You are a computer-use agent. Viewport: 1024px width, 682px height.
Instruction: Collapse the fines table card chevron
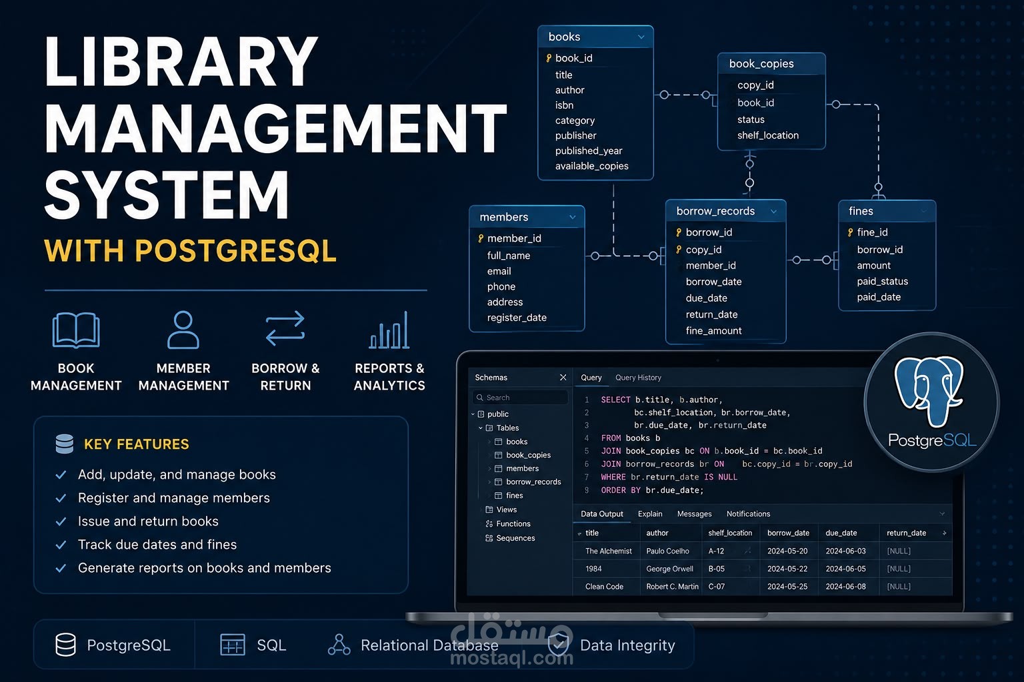coord(924,212)
